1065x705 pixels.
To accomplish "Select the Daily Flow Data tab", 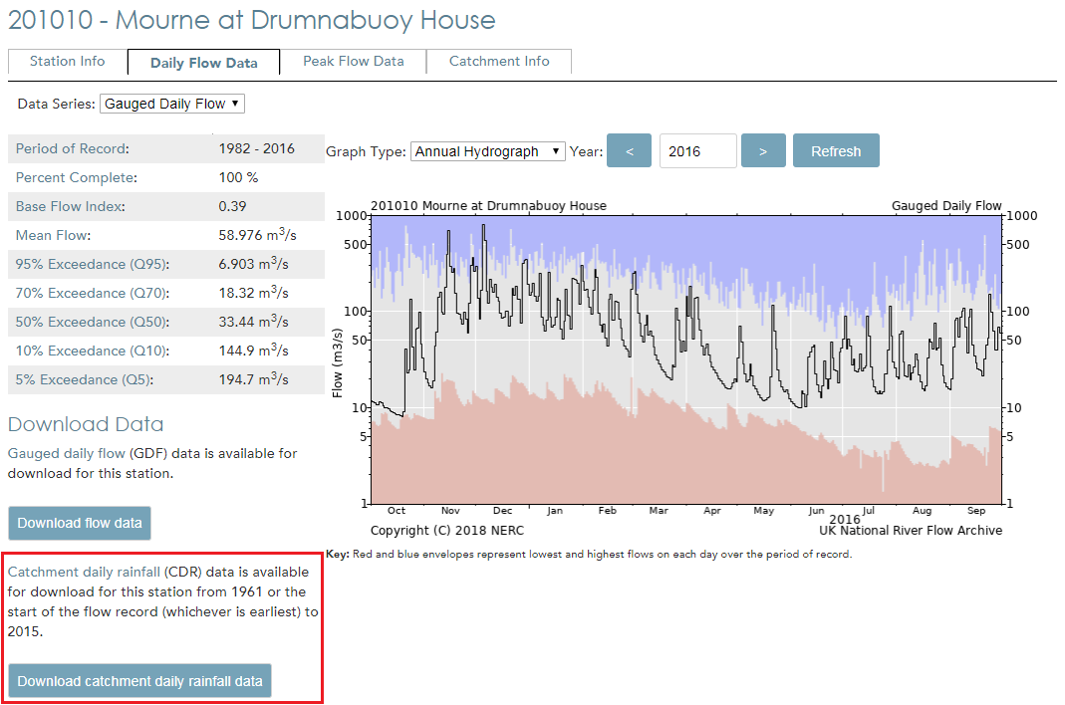I will pos(204,63).
